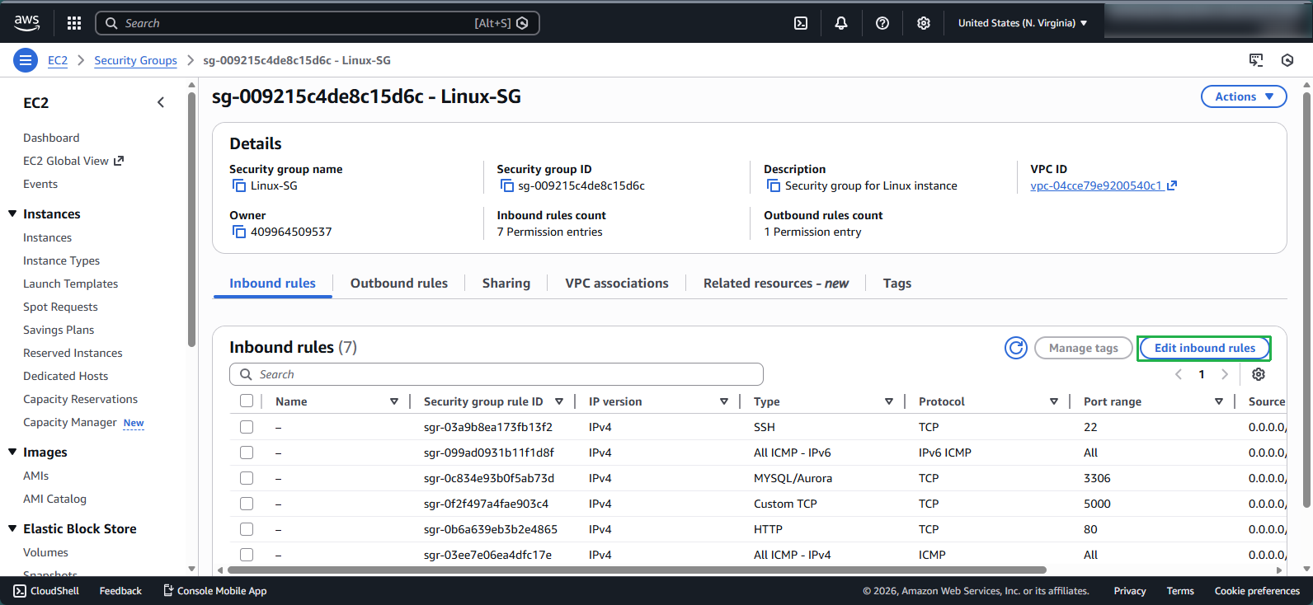Open the Related resources tab
The width and height of the screenshot is (1313, 605).
(x=776, y=283)
